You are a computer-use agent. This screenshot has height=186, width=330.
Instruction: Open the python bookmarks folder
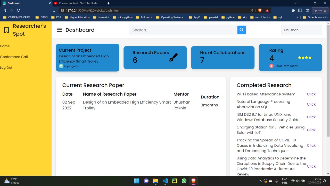[x=228, y=17]
